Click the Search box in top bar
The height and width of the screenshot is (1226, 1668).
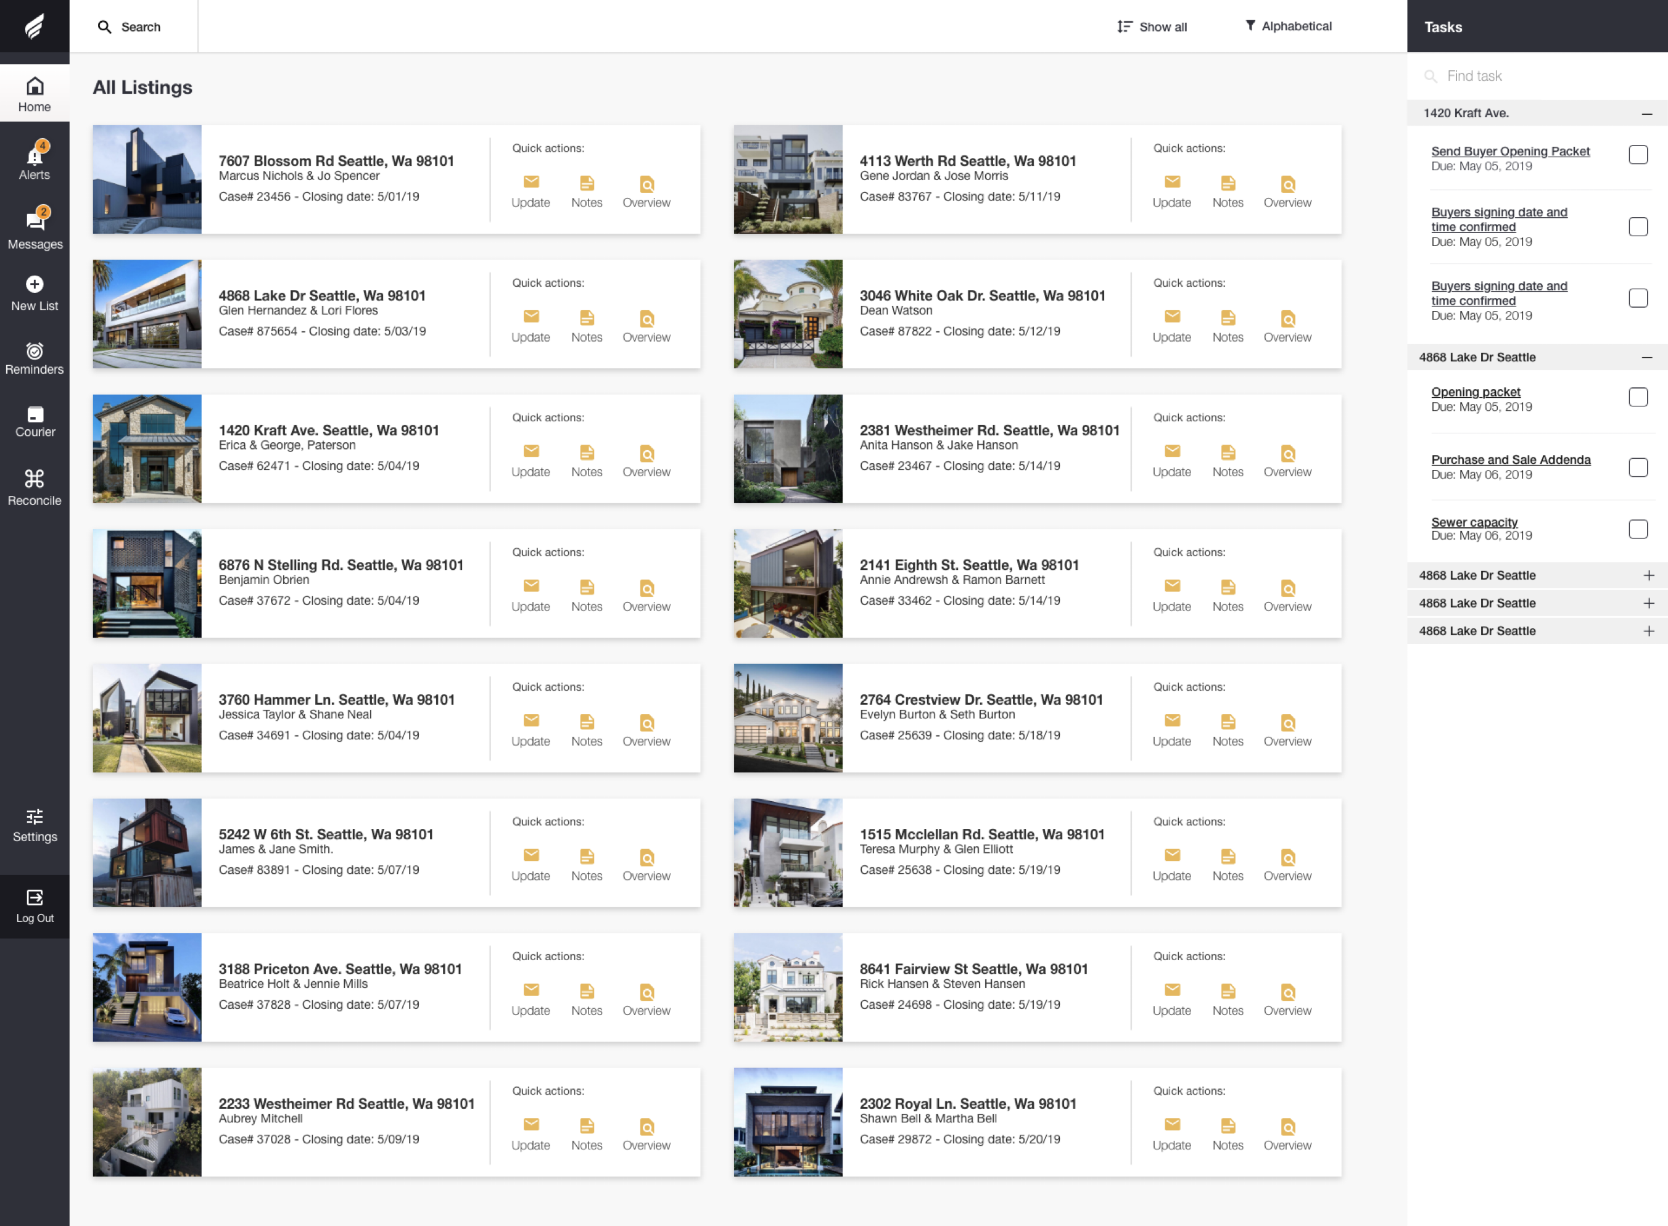click(x=134, y=27)
